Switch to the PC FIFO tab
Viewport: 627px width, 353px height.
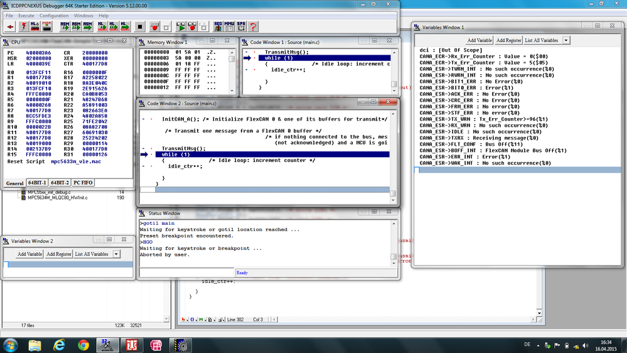click(83, 183)
